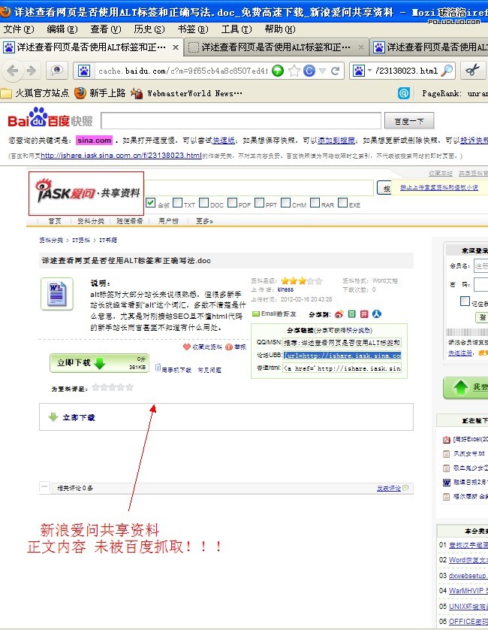Click the Baidu snapshot search input field
The image size is (488, 630).
click(239, 121)
